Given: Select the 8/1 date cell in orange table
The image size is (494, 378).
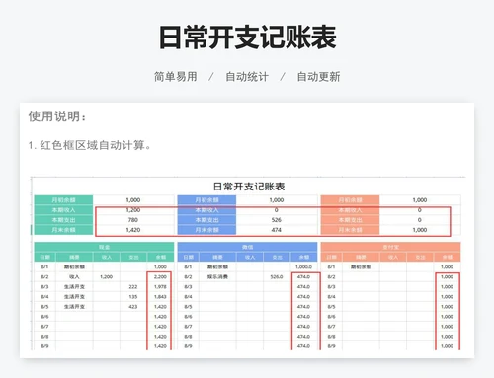Looking at the screenshot, I should click(331, 266).
